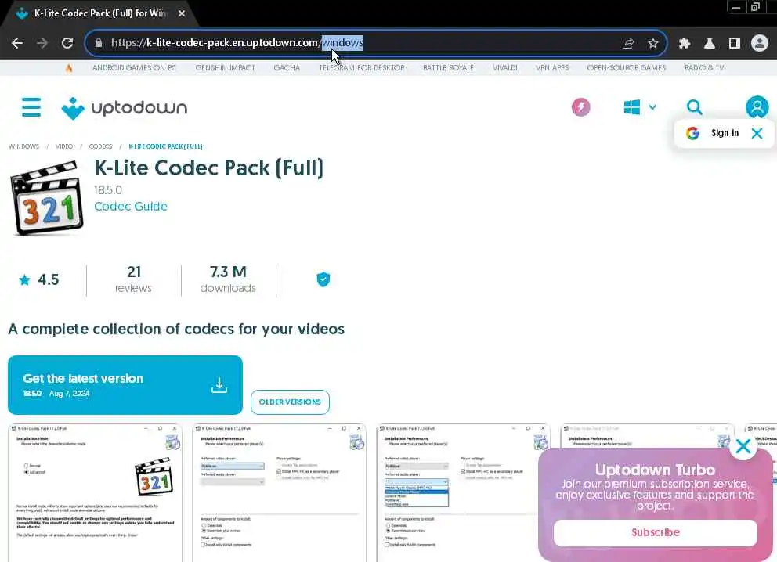Viewport: 777px width, 562px height.
Task: Reload the page with the refresh icon
Action: tap(67, 43)
